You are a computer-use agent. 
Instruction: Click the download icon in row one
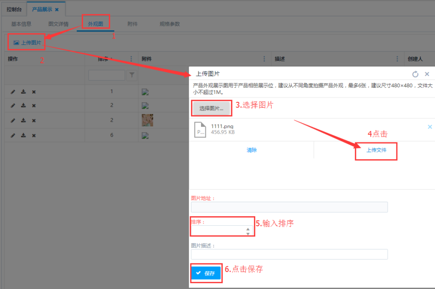pos(23,92)
